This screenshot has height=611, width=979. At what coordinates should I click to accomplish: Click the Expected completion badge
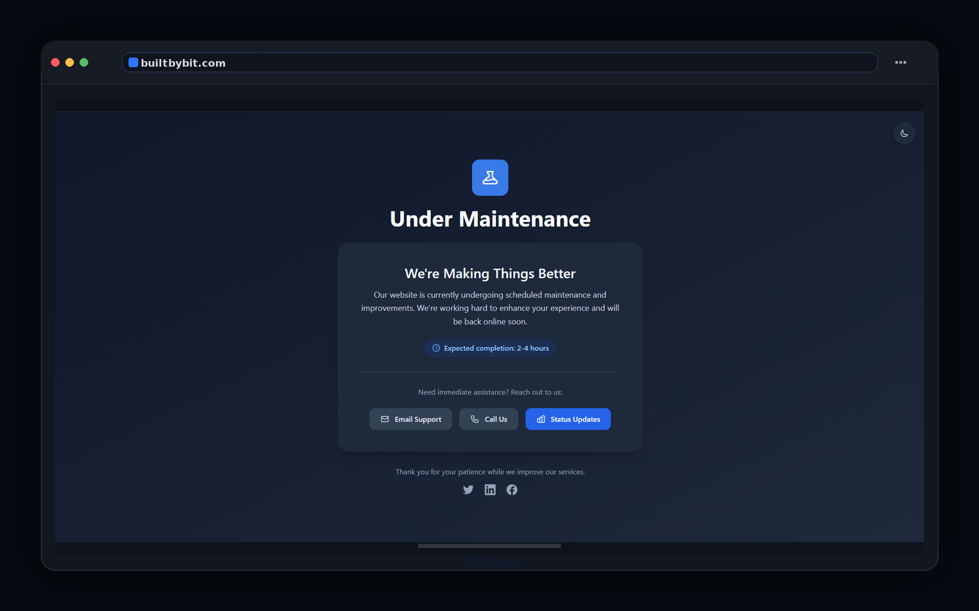click(490, 348)
